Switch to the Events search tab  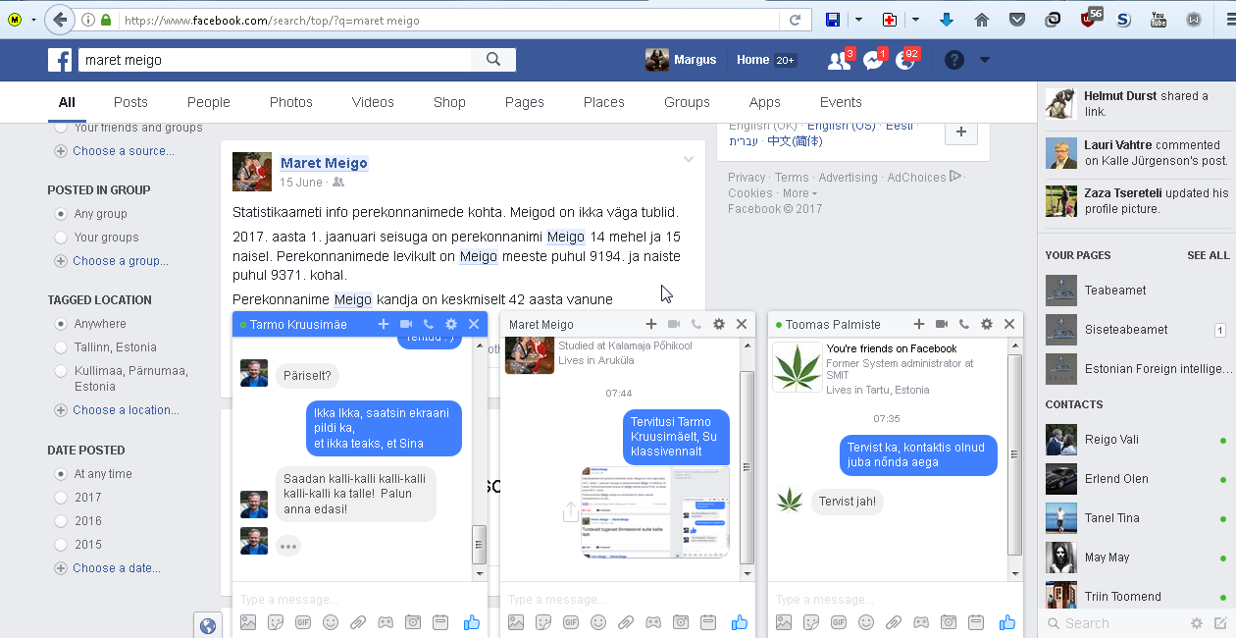point(841,102)
